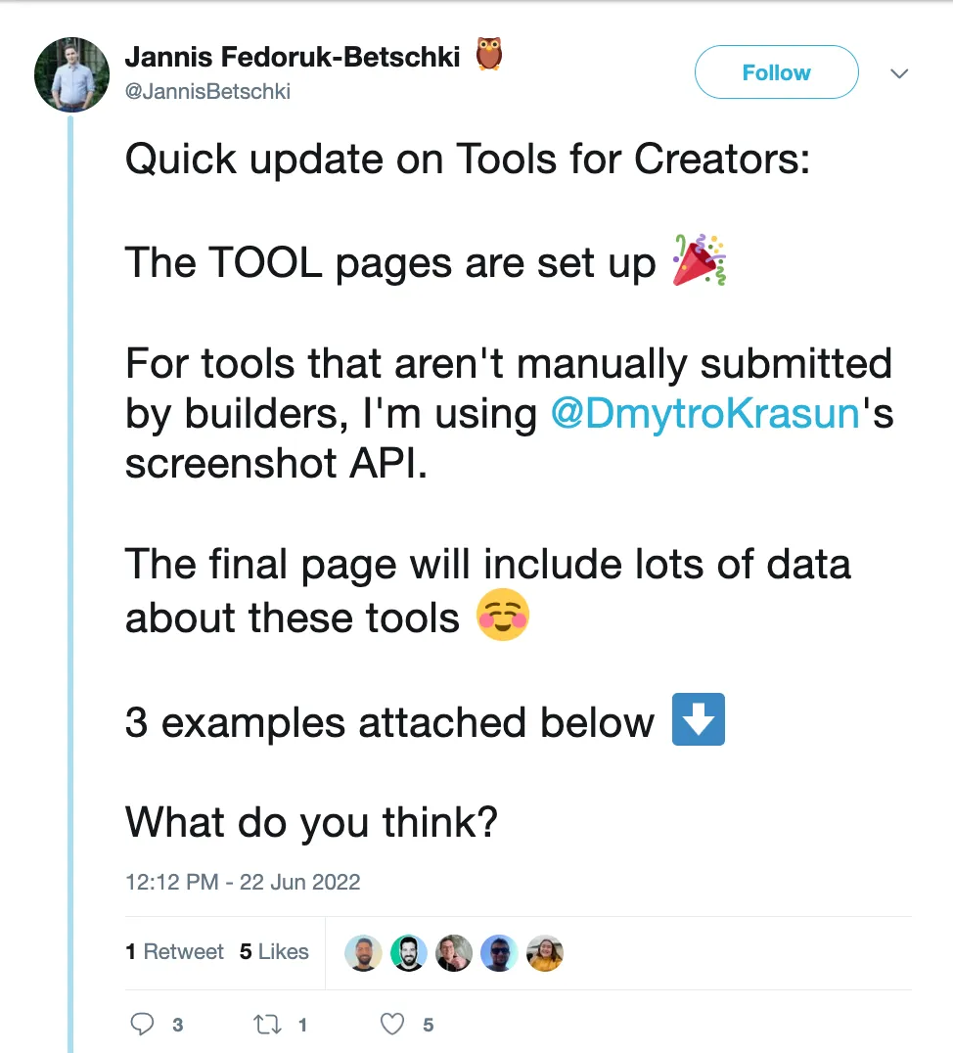This screenshot has height=1053, width=953.
Task: View the 5 Likes list
Action: pos(274,951)
